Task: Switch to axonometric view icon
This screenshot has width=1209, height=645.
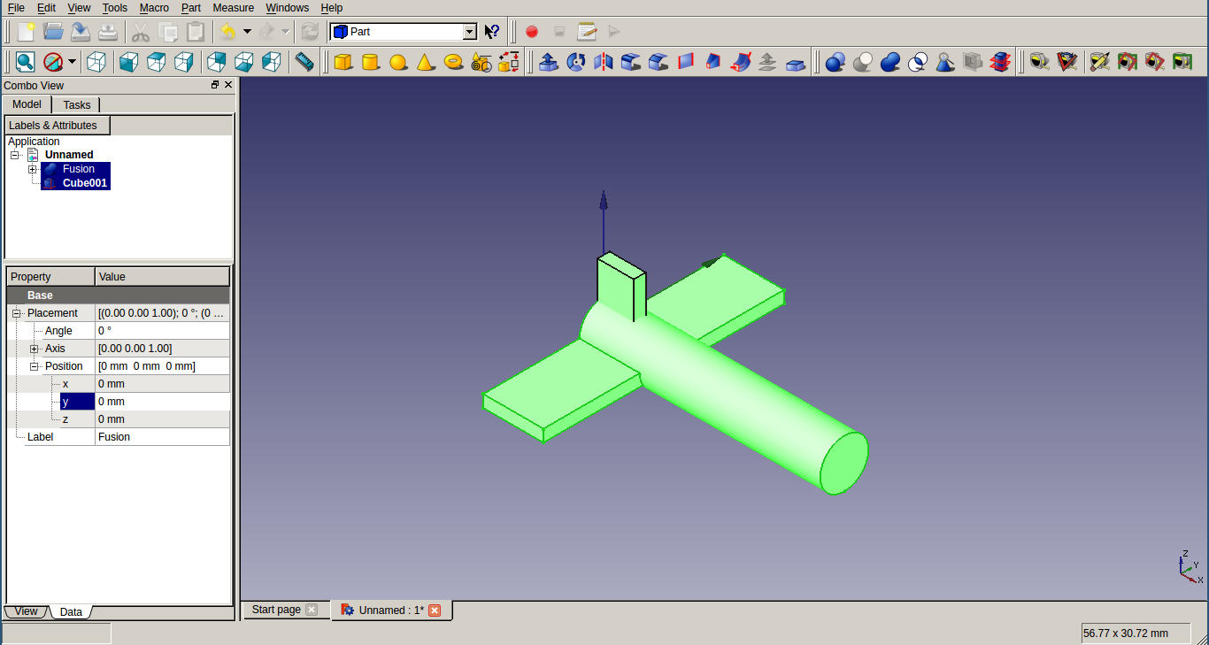Action: 96,62
